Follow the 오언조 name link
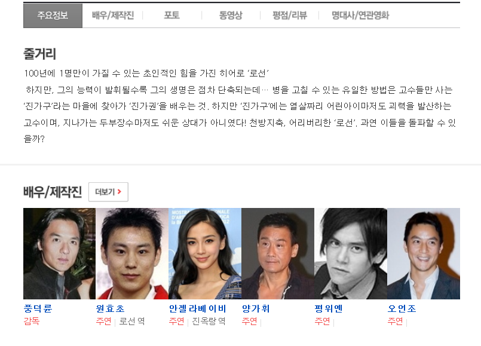This screenshot has width=481, height=346. pyautogui.click(x=402, y=308)
